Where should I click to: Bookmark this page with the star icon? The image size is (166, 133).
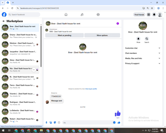pyautogui.click(x=152, y=8)
